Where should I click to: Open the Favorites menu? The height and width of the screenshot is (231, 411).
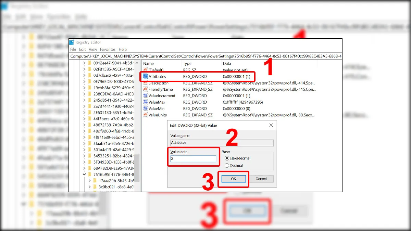coord(108,49)
